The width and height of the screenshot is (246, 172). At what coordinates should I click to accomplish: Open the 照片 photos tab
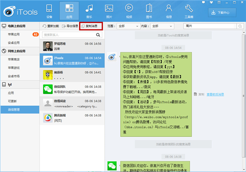[109, 11]
